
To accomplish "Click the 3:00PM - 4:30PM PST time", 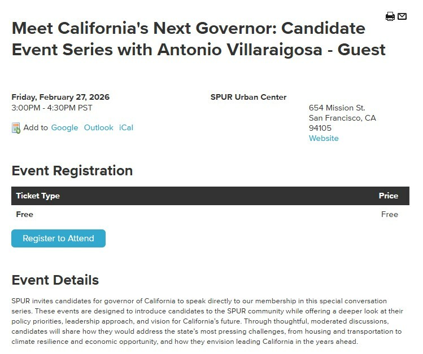I will 52,108.
